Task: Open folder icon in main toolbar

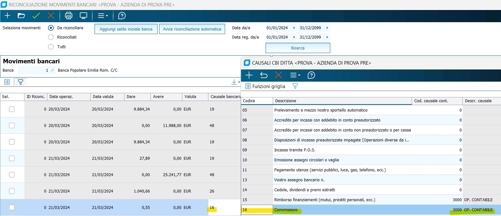Action: pos(21,16)
